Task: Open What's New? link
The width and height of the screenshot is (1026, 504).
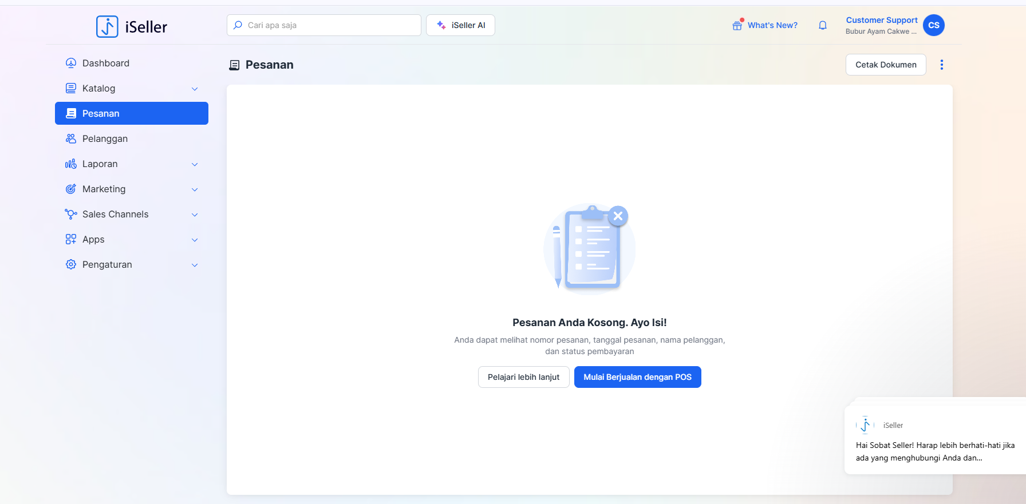Action: [772, 25]
